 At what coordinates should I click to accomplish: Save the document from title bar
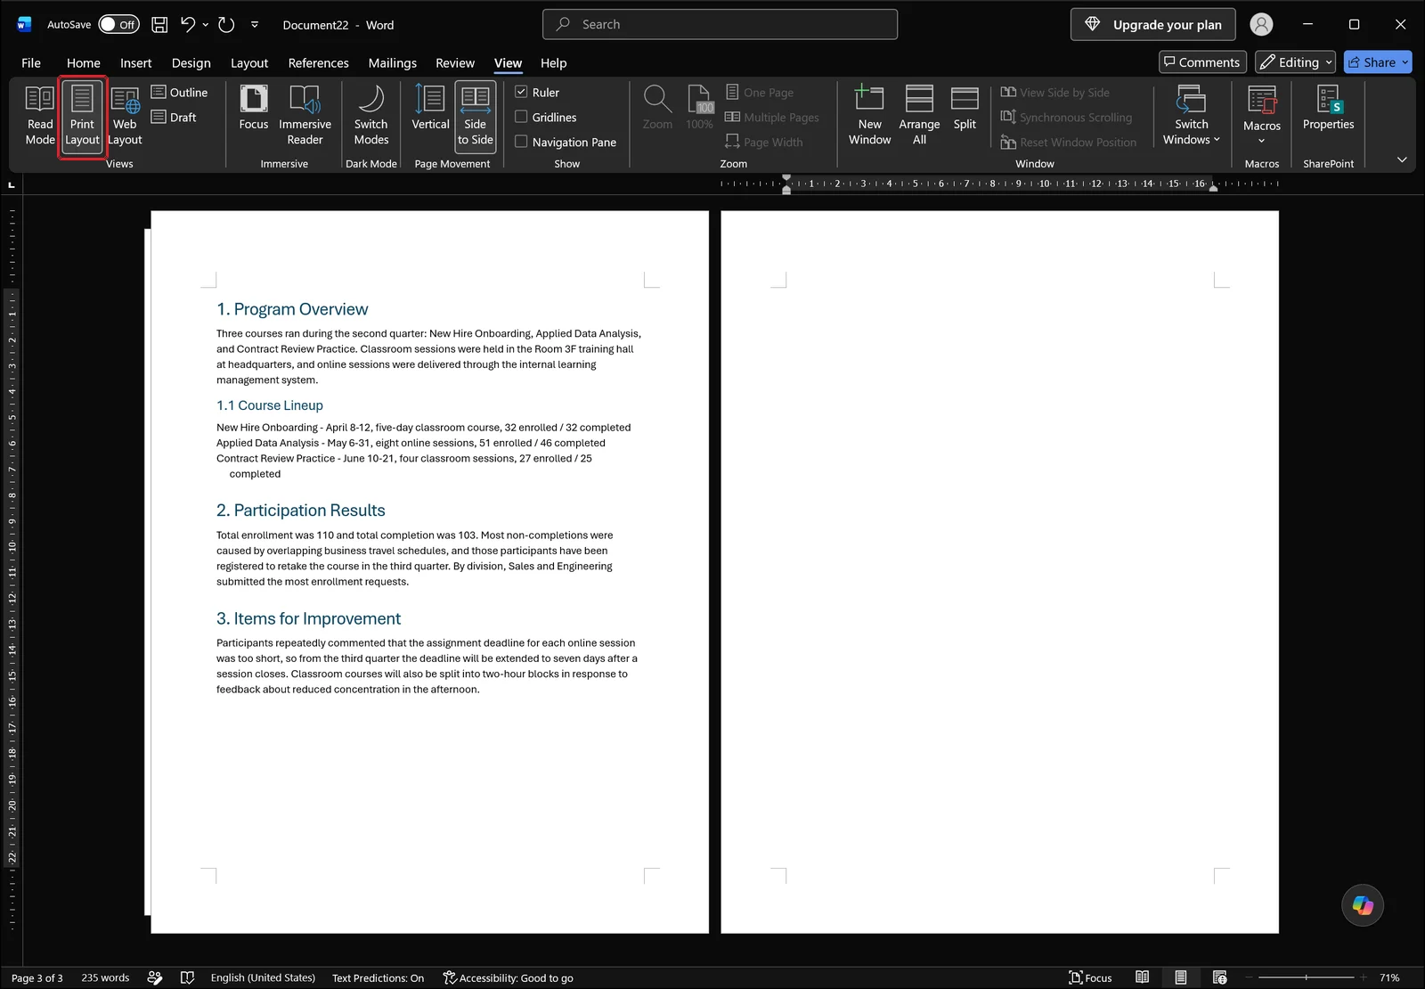point(159,25)
